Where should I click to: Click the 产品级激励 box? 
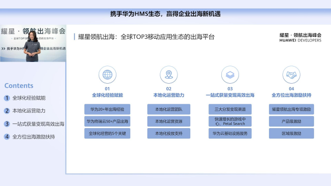291,121
